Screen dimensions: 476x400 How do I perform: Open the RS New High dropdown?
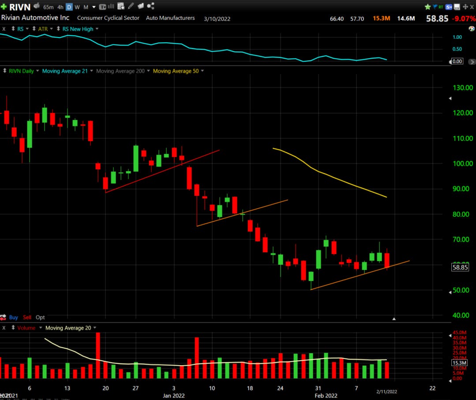click(97, 29)
